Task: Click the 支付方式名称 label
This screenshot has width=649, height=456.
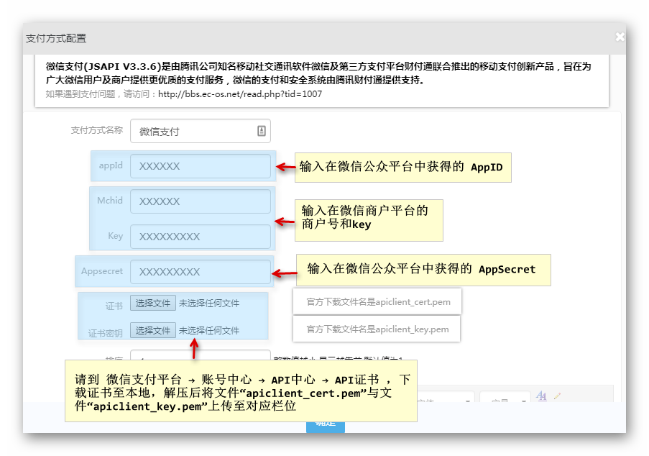Action: point(97,130)
